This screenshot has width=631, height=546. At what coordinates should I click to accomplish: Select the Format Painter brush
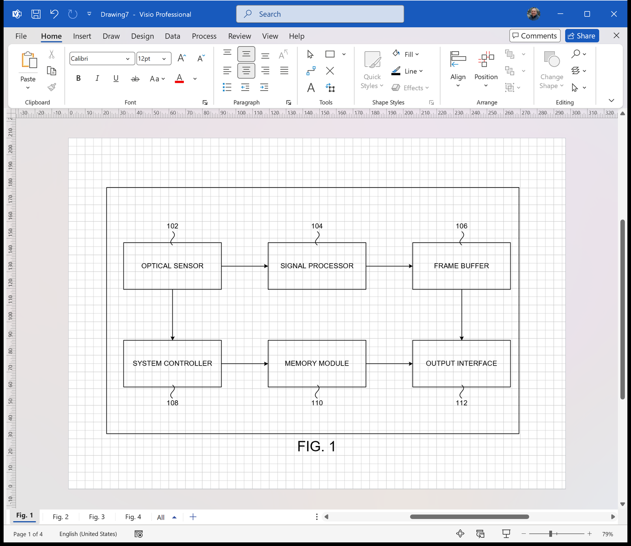click(52, 87)
